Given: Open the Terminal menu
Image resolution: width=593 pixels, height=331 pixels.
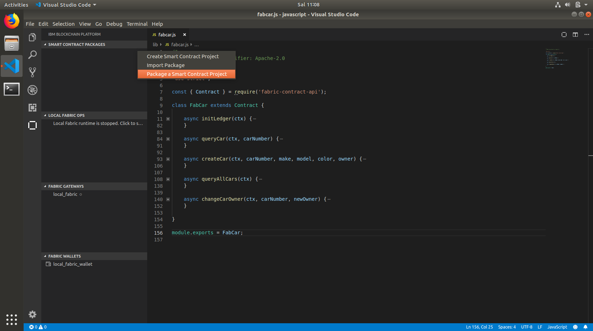Looking at the screenshot, I should point(137,24).
